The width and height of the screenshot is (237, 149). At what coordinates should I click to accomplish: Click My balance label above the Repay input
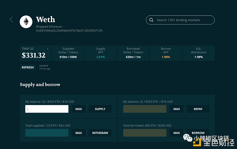pyautogui.click(x=148, y=102)
